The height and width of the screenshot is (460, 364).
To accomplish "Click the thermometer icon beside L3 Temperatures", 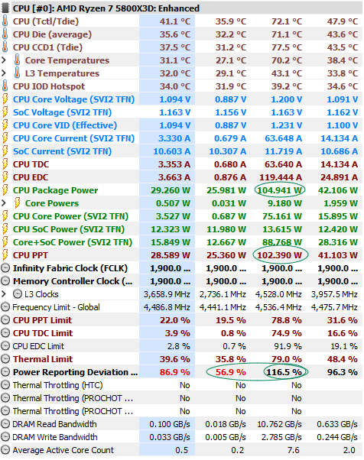I will click(x=18, y=73).
